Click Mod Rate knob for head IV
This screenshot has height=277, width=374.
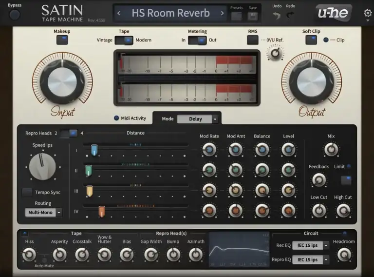(x=209, y=211)
